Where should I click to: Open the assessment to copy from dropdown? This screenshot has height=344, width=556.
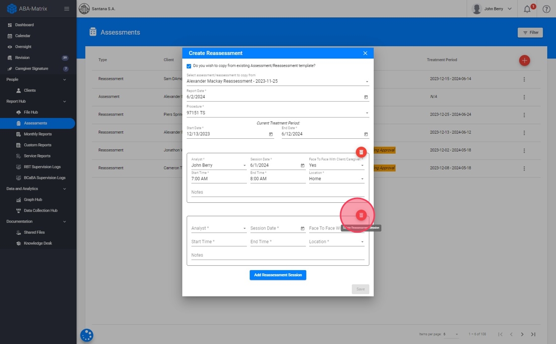point(278,81)
